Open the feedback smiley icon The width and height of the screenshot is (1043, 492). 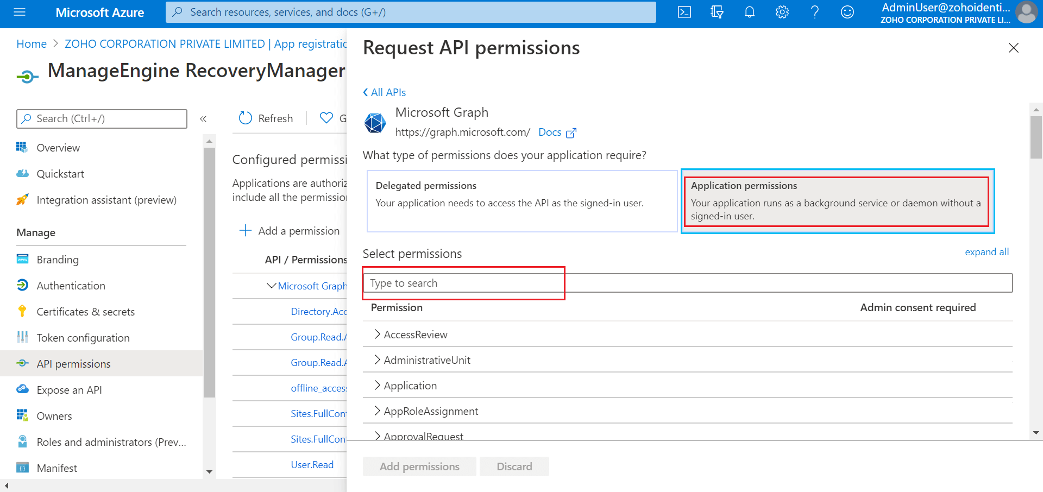847,12
